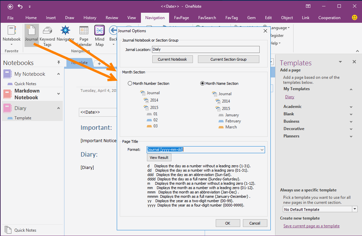Viewport: 362px width, 236px height.
Task: Collapse Diary notebook chevron
Action: click(x=59, y=108)
